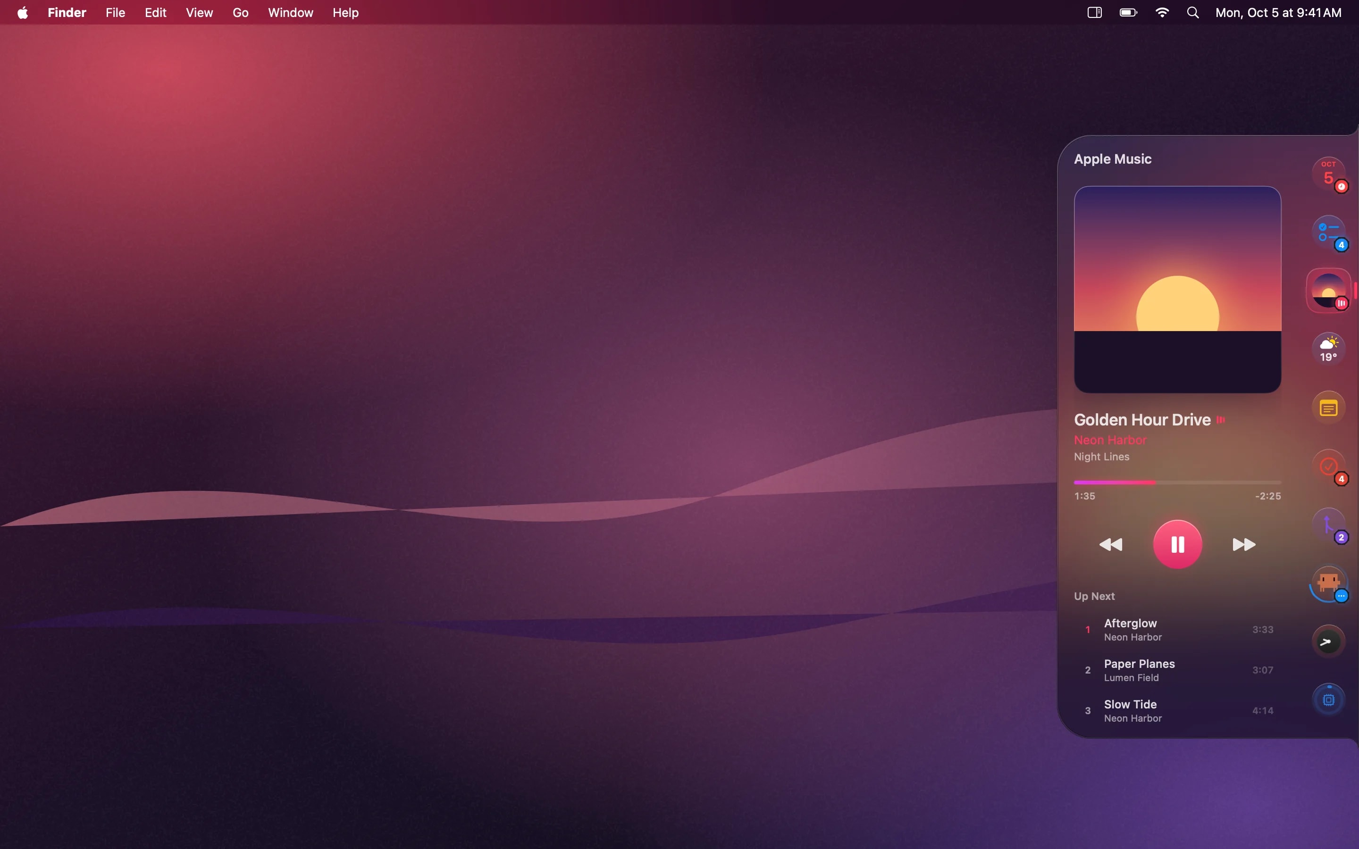Select the sunset music sidebar widget
Image resolution: width=1359 pixels, height=849 pixels.
(1328, 290)
